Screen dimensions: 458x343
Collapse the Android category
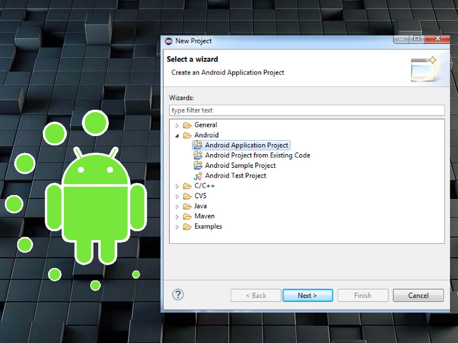[177, 136]
